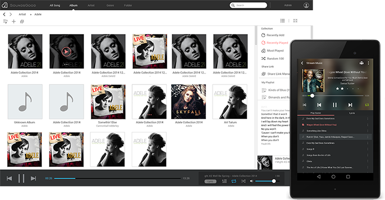Click the Adele breadcrumb

38,15
